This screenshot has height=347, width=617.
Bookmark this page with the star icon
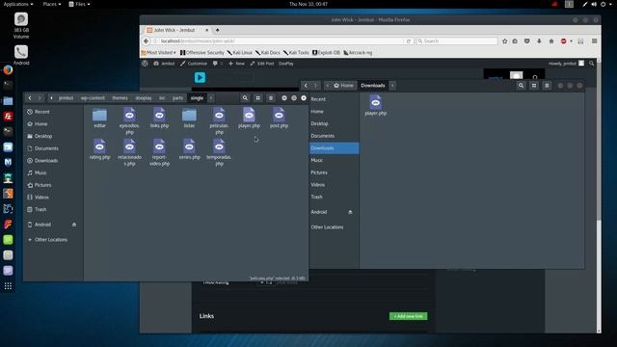tap(504, 40)
